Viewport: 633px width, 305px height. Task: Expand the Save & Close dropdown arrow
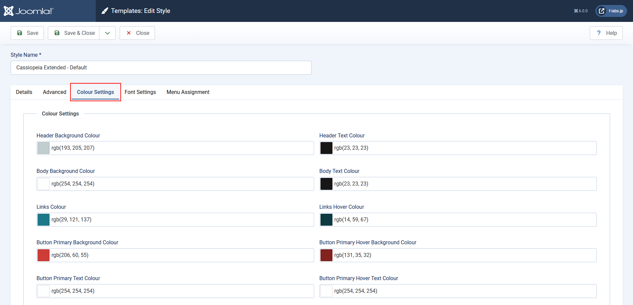tap(107, 33)
